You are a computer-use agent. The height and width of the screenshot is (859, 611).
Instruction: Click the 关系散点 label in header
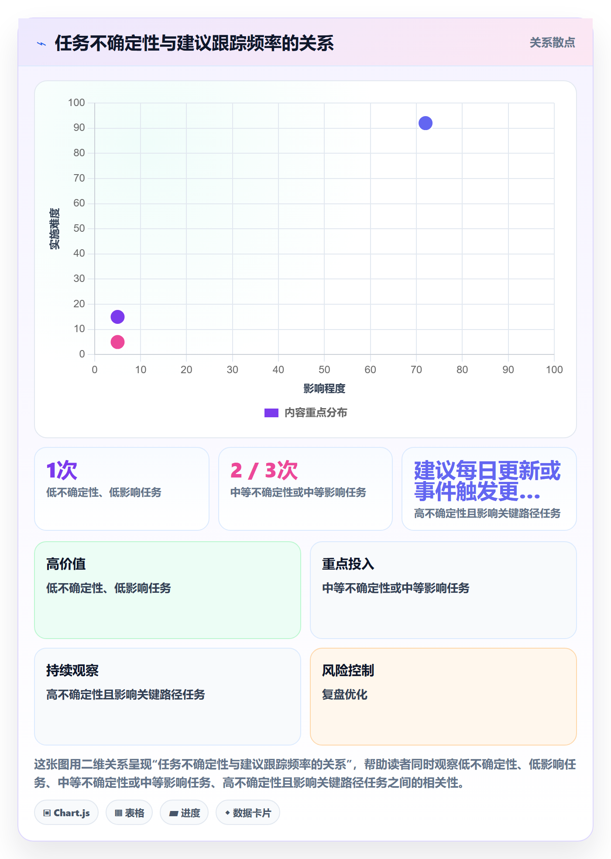[x=552, y=43]
